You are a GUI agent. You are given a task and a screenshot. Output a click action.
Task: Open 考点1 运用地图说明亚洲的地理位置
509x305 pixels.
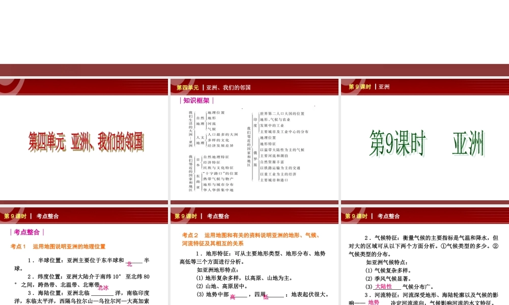pos(57,245)
